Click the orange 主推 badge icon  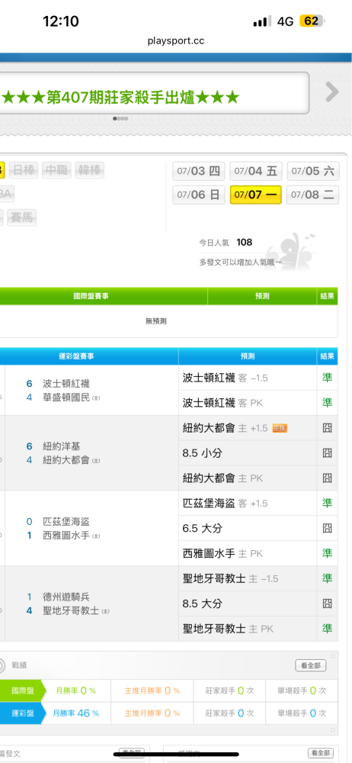click(280, 428)
